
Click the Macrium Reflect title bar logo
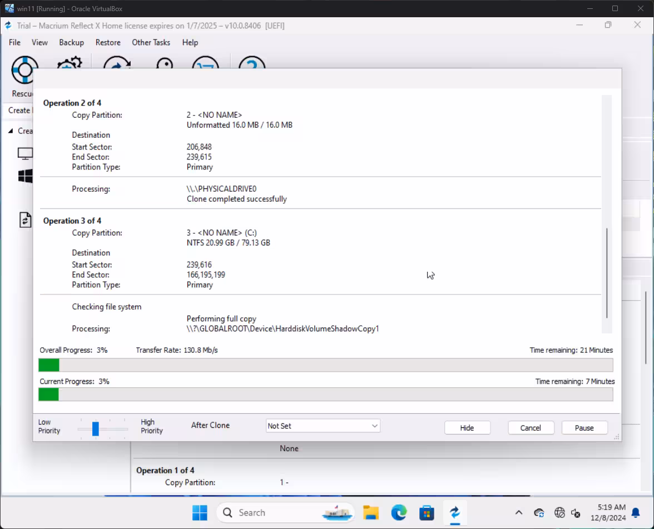pos(8,26)
